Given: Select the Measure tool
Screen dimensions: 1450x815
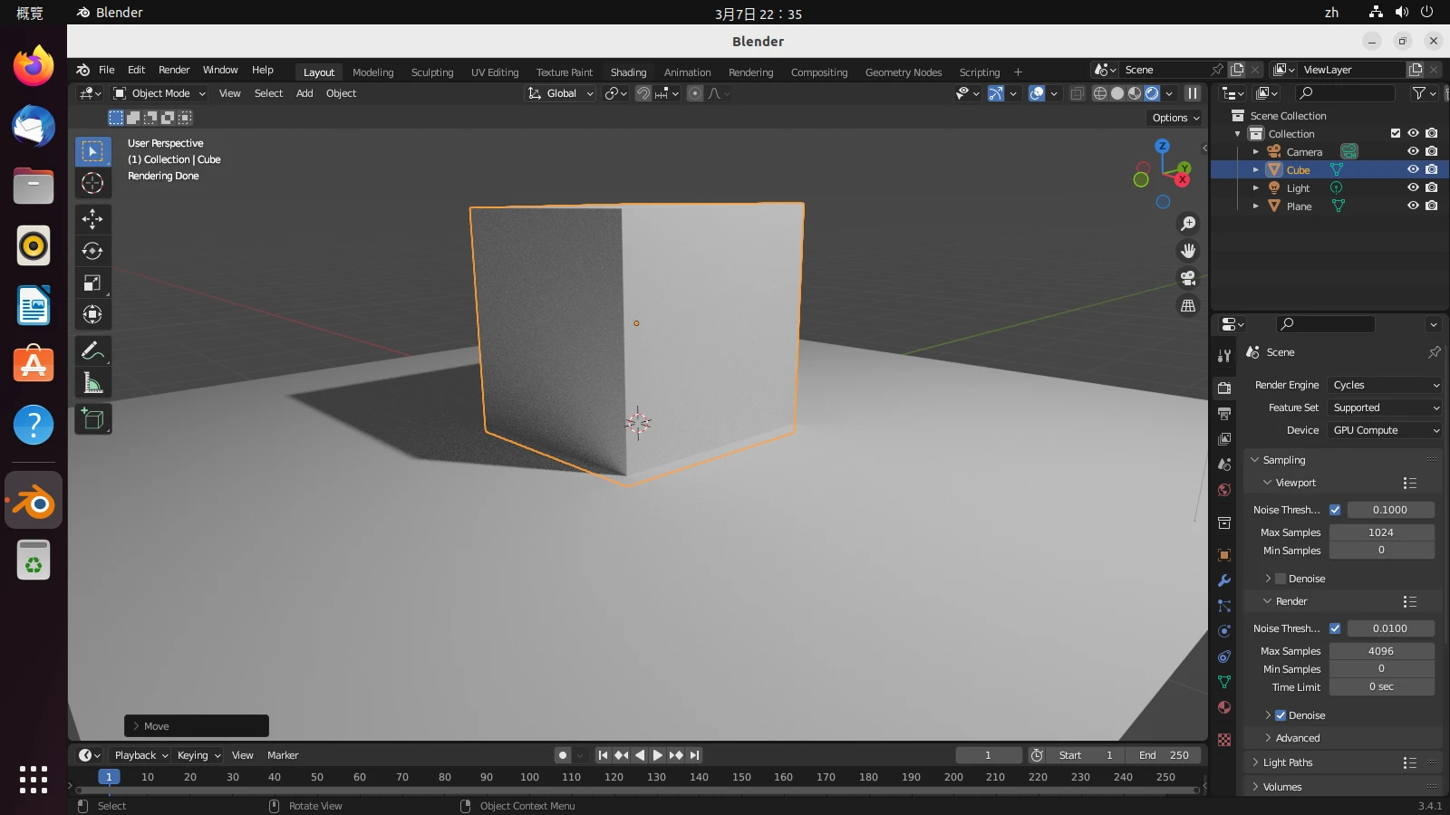Looking at the screenshot, I should pos(92,383).
